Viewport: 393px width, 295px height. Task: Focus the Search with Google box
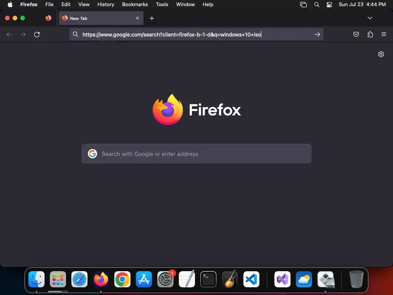tap(196, 154)
